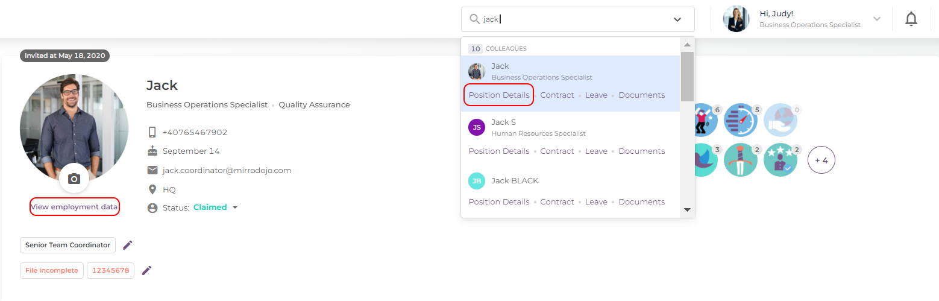This screenshot has height=301, width=939.
Task: Click the scroll-down arrow in the results list
Action: (x=687, y=210)
